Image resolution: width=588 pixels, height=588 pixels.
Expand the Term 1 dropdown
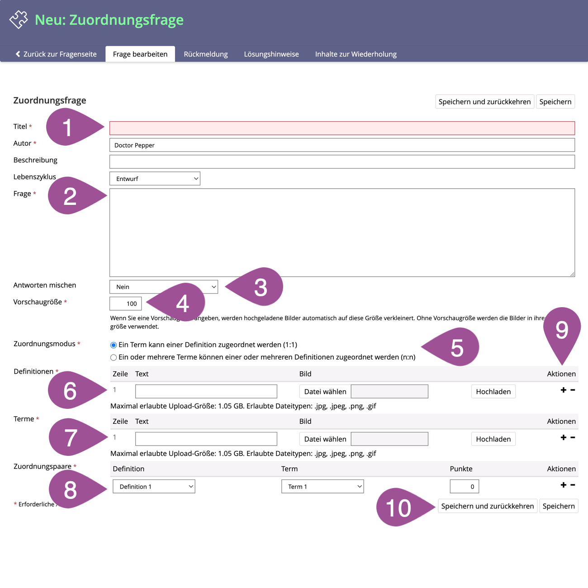point(322,487)
